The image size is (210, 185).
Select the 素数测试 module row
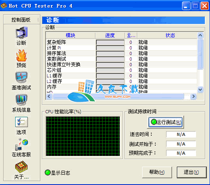click(121, 59)
